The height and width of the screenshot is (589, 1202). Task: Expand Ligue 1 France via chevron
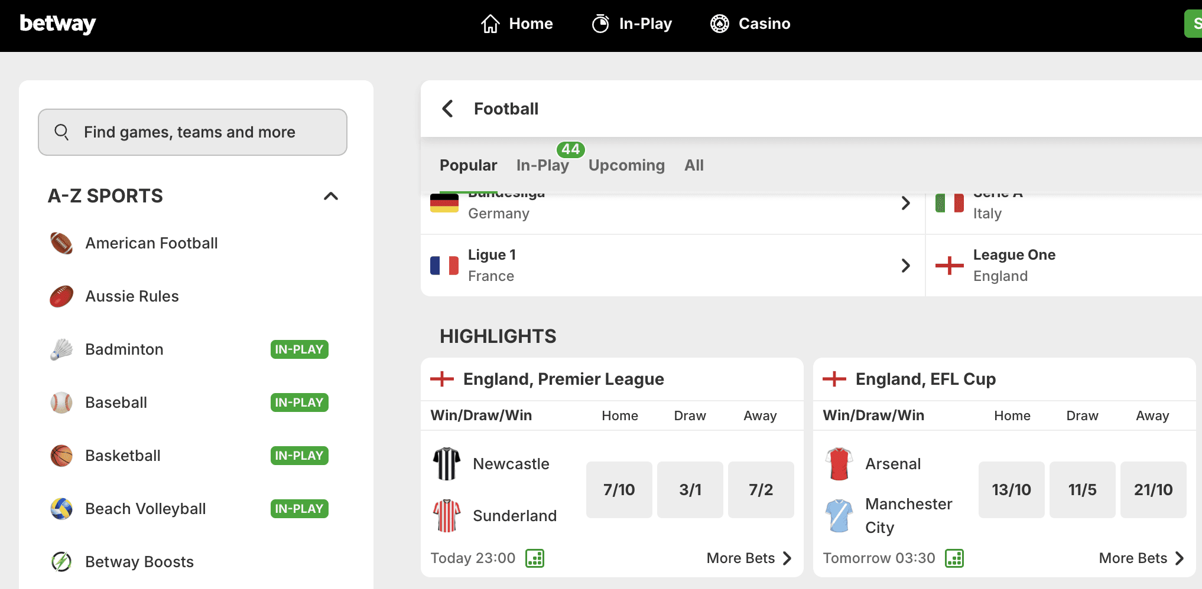coord(906,266)
